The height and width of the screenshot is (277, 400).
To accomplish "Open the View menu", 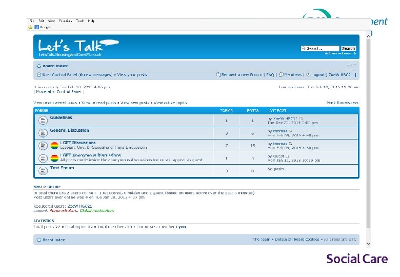I will coord(51,21).
